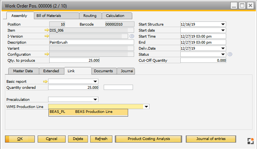The height and width of the screenshot is (149, 257).
Task: Click the Beas logo icon at bottom right
Action: 251,141
